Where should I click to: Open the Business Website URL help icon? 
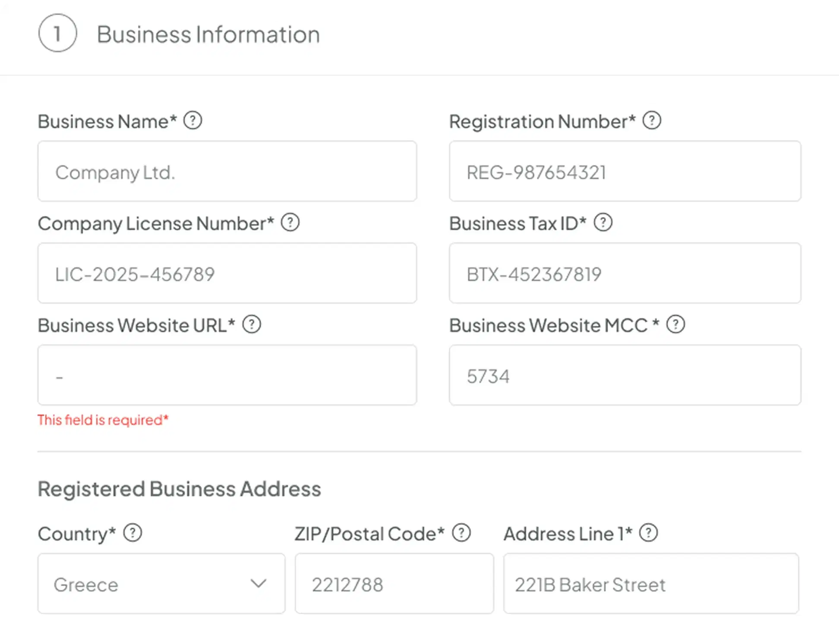pyautogui.click(x=252, y=325)
